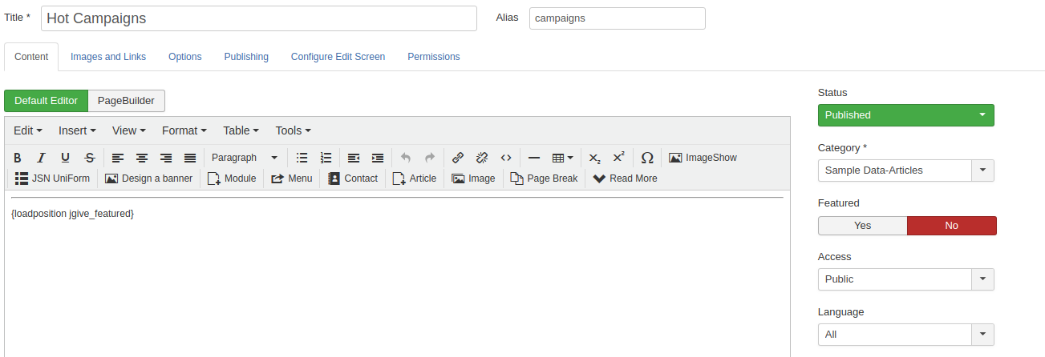Image resolution: width=1045 pixels, height=357 pixels.
Task: Insert horizontal line icon
Action: tap(533, 158)
